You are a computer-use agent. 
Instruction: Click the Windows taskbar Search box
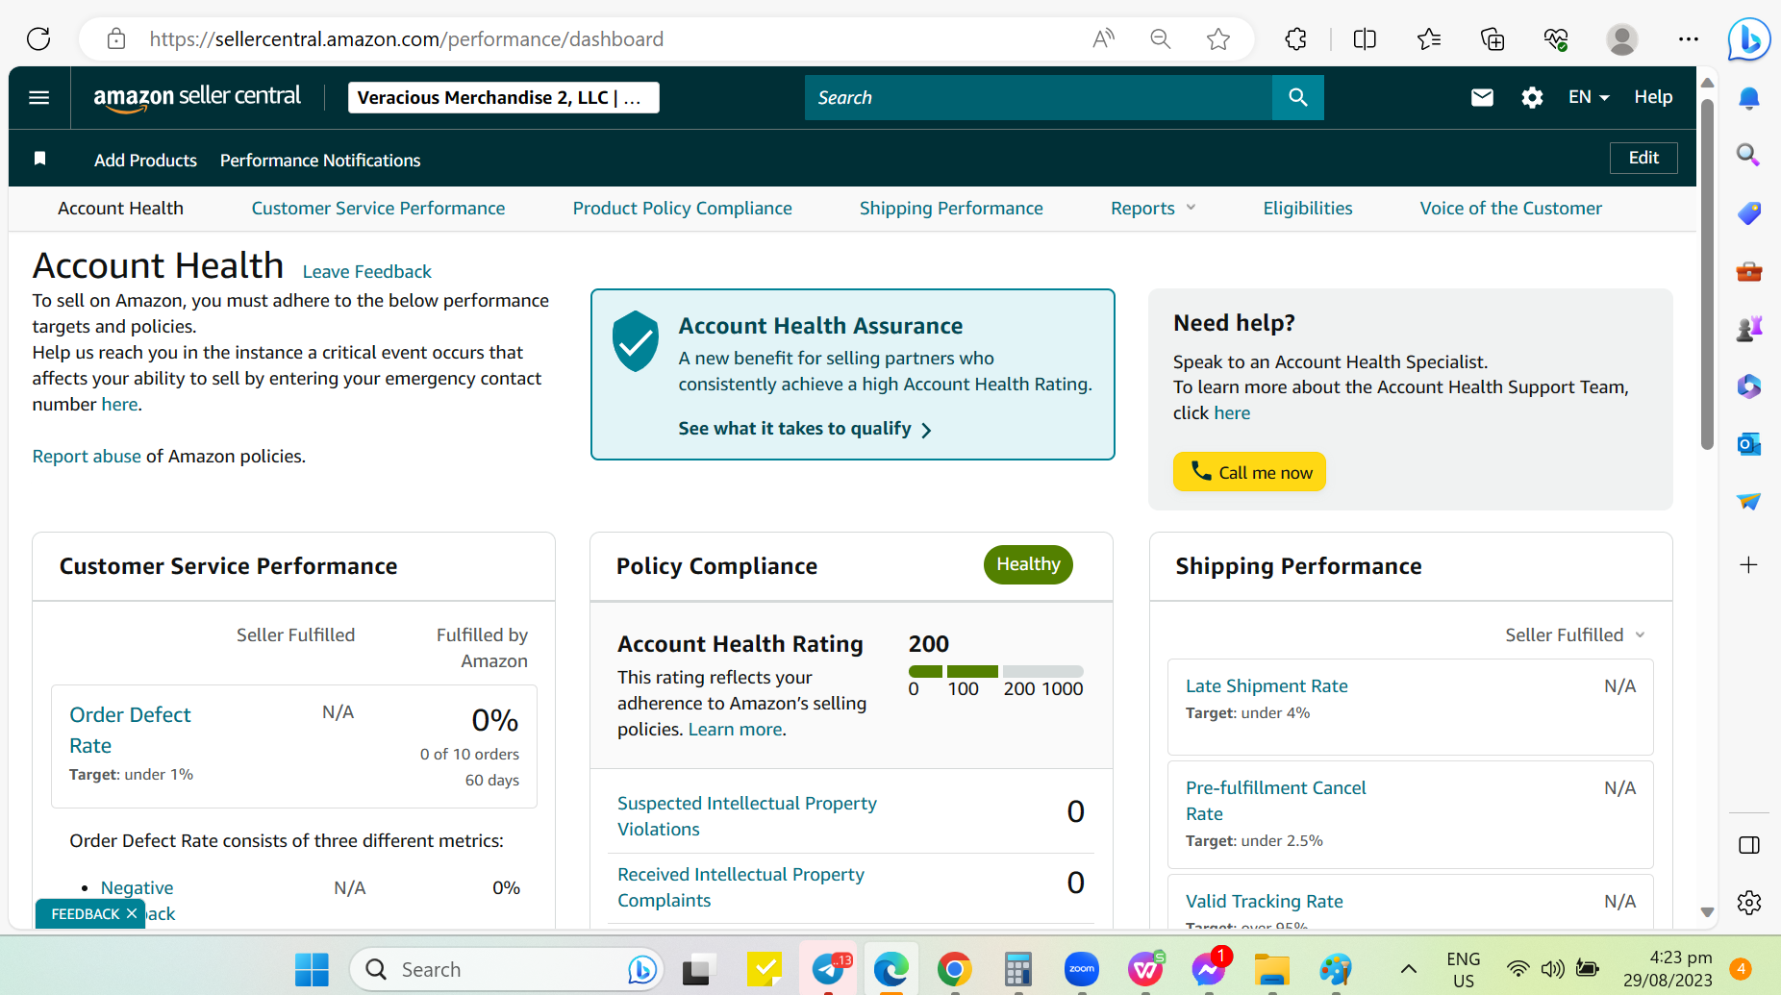[507, 969]
